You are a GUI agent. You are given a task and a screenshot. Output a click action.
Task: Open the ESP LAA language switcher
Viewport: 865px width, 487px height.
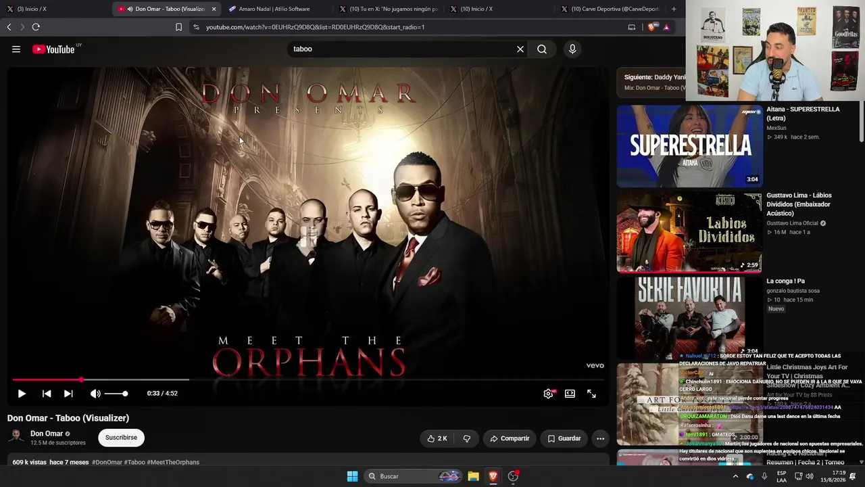(781, 476)
